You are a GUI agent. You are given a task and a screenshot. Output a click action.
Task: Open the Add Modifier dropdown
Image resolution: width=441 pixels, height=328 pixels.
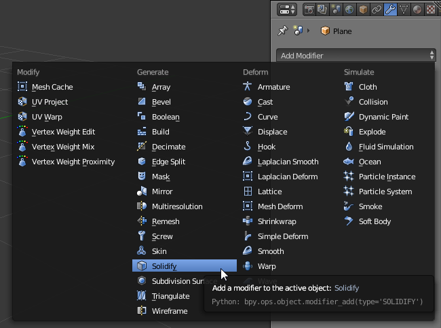click(x=356, y=56)
